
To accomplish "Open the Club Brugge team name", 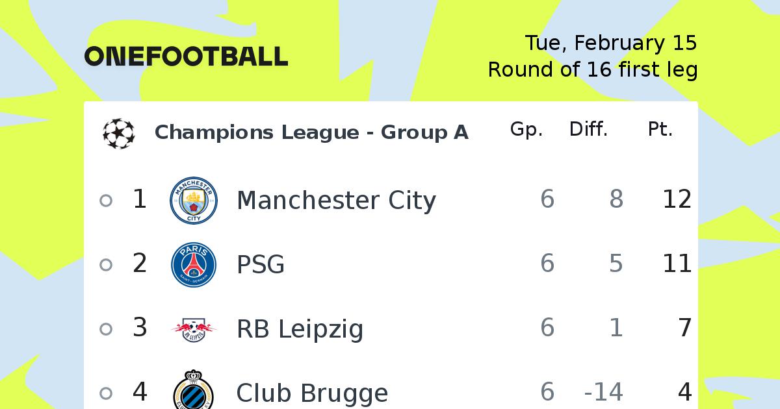I will [x=312, y=393].
